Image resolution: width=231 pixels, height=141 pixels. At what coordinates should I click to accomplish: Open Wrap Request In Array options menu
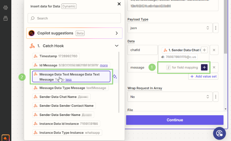click(215, 96)
